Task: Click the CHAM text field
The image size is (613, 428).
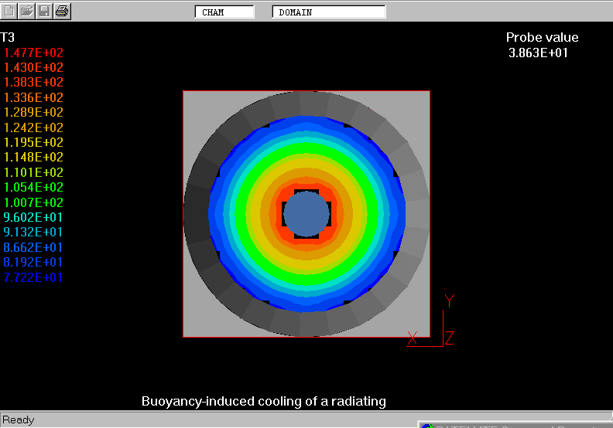Action: pos(224,12)
